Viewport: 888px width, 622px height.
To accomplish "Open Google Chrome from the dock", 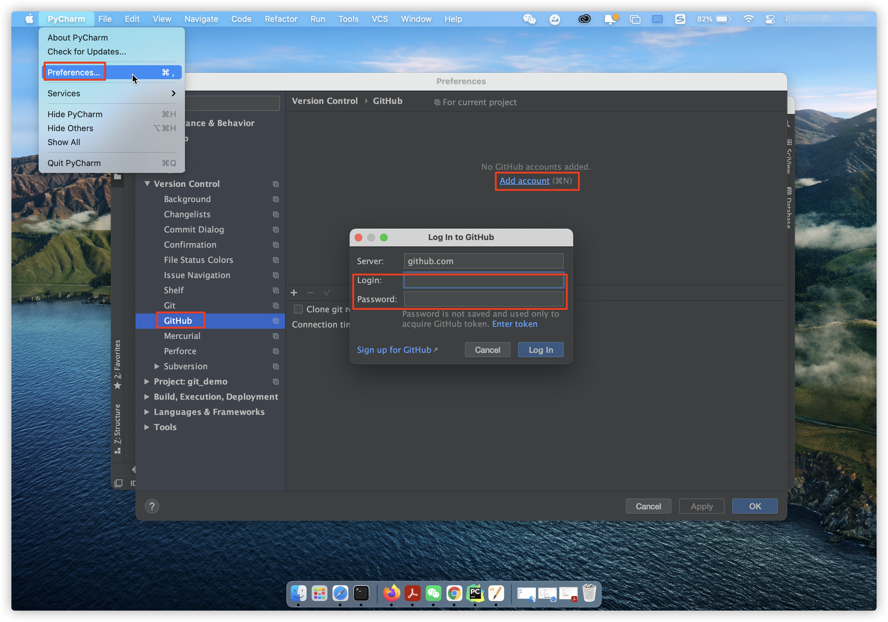I will click(x=454, y=593).
